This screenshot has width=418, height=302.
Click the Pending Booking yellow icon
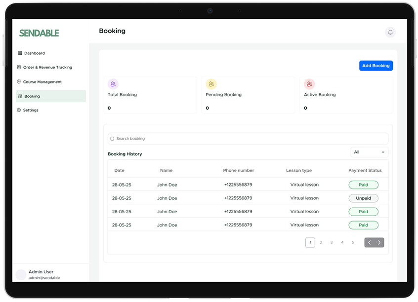(211, 84)
